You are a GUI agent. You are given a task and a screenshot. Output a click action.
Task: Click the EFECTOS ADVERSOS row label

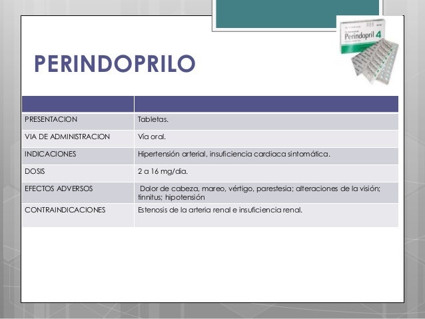(59, 188)
